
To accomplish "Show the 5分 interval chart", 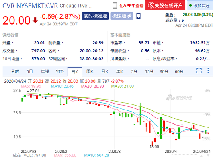I will click(x=134, y=72).
